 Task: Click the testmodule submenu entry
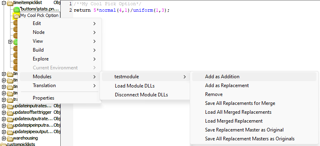coord(146,77)
